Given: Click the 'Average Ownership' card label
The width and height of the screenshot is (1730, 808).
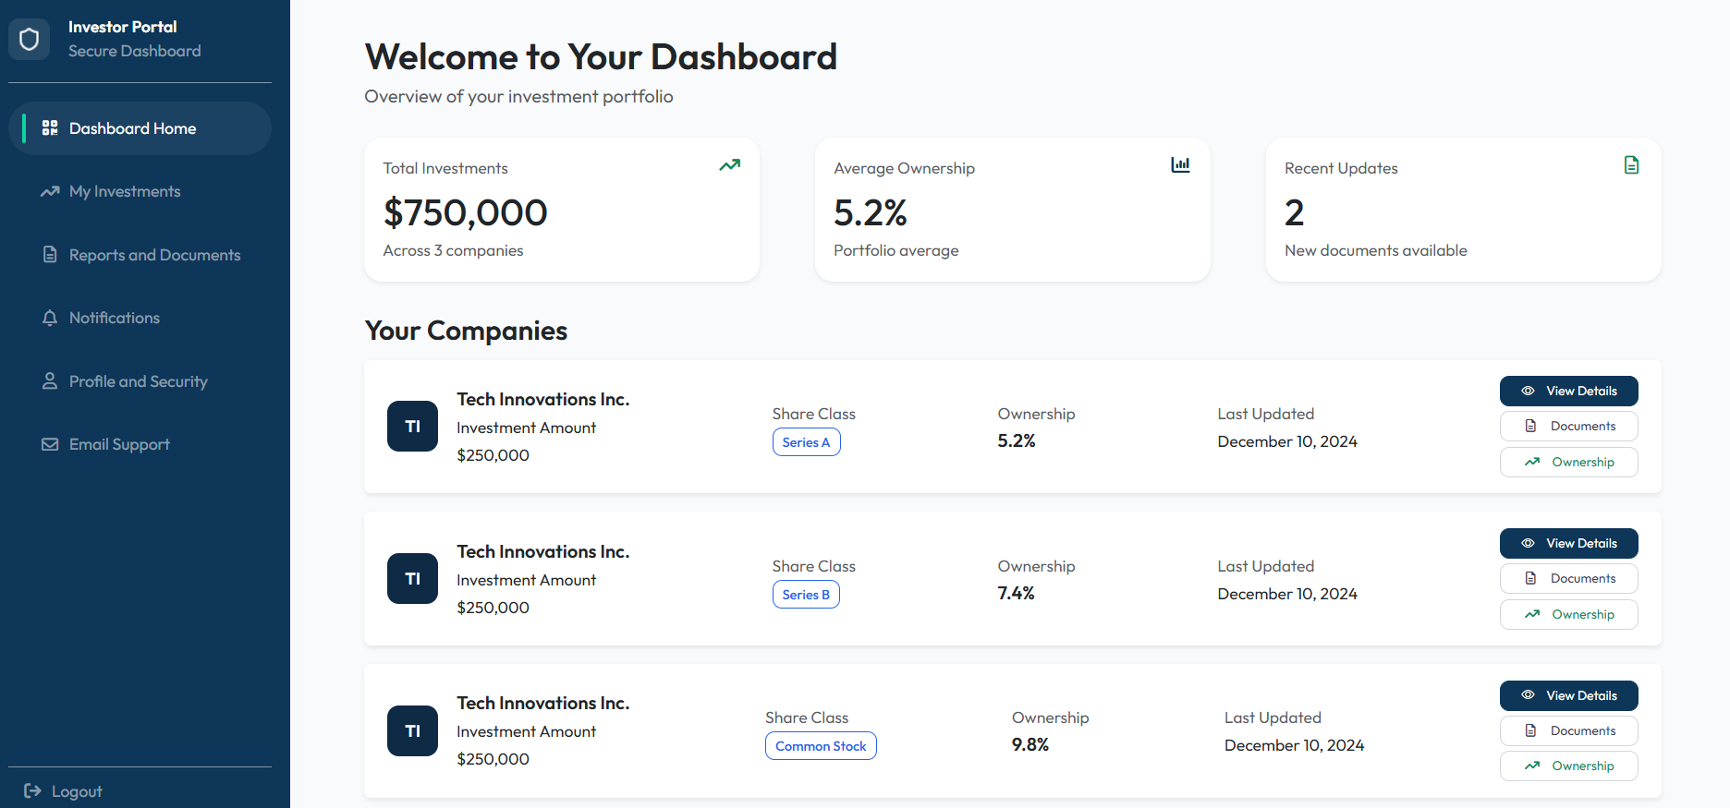Looking at the screenshot, I should [904, 169].
